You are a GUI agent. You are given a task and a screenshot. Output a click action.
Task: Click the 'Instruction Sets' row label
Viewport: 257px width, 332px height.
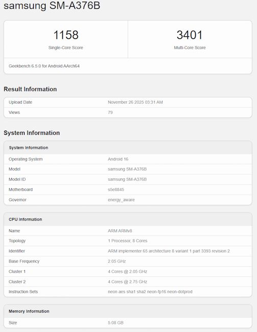pyautogui.click(x=23, y=292)
